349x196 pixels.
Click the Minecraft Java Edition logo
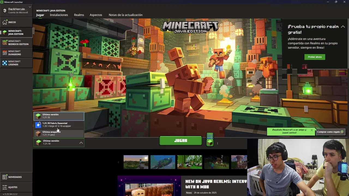click(x=190, y=27)
